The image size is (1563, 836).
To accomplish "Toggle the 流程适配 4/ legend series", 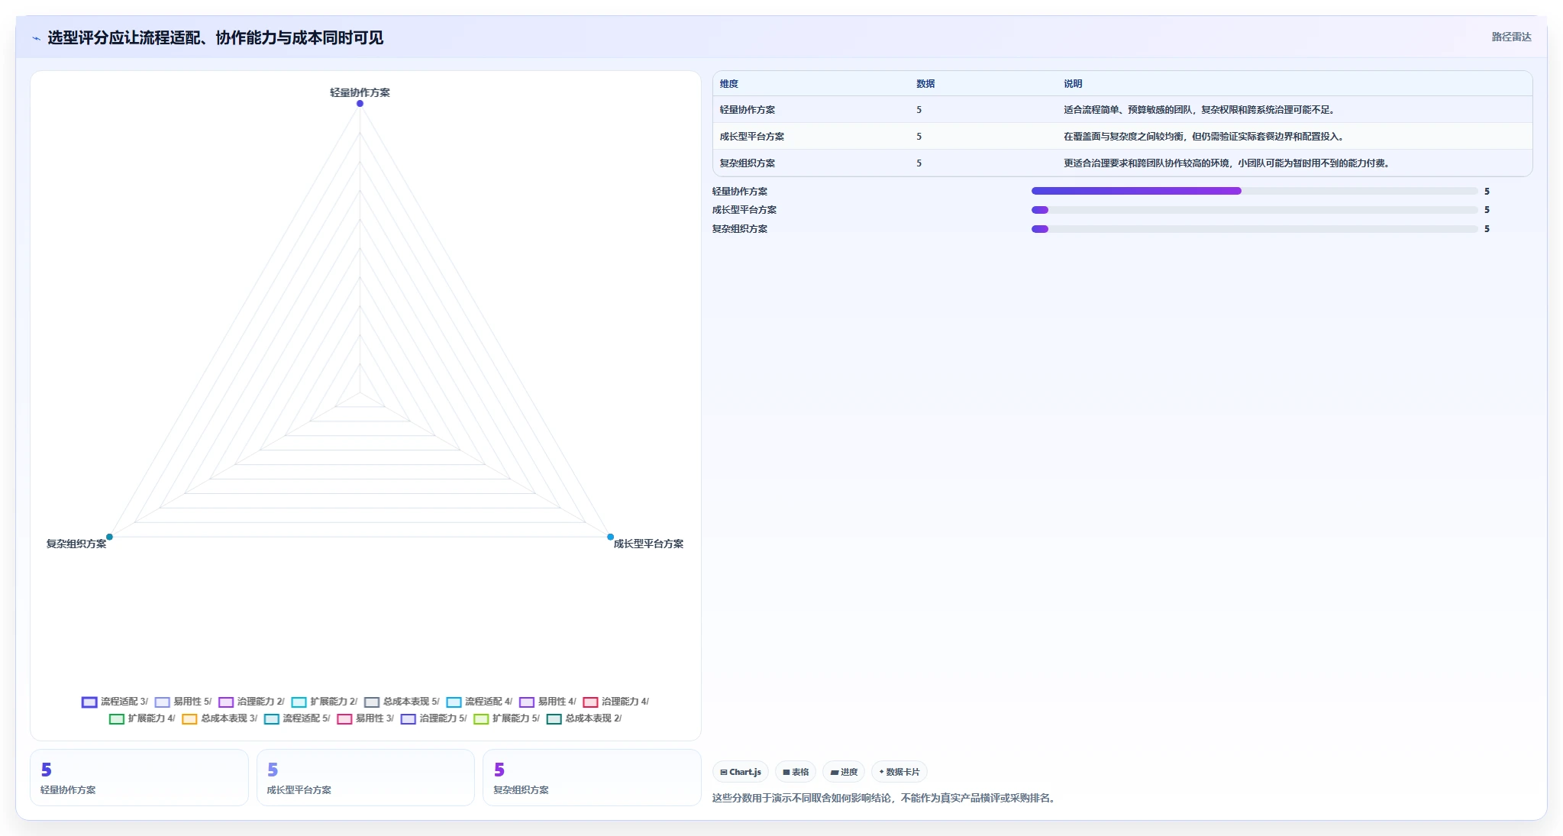I will pyautogui.click(x=480, y=702).
